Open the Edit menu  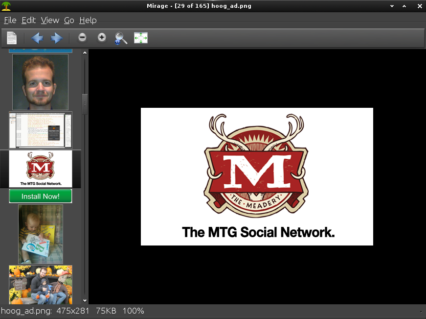point(28,20)
